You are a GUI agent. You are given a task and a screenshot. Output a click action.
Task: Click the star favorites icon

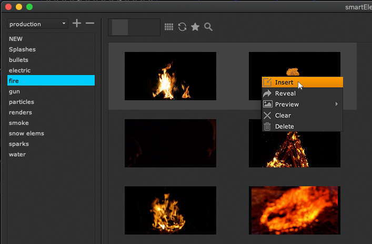(x=195, y=27)
